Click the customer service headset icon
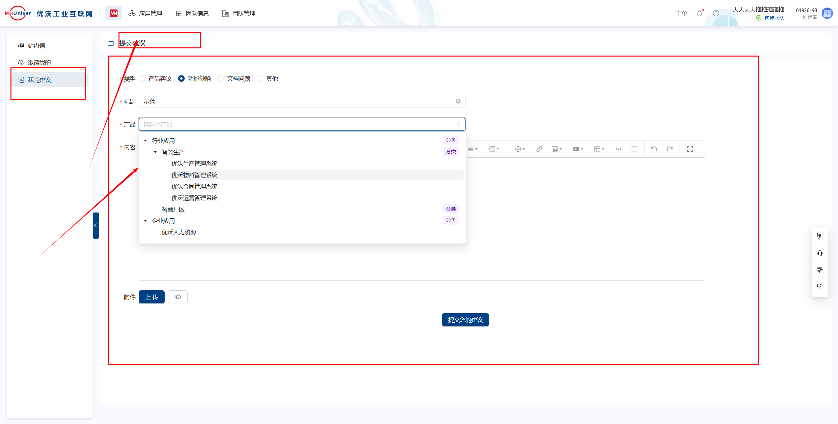The image size is (838, 424). (x=820, y=253)
